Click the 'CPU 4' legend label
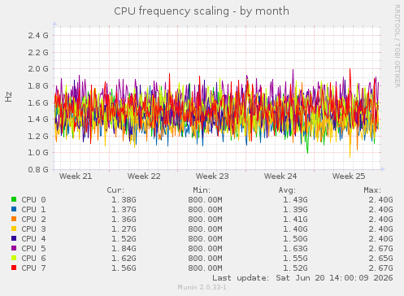404x296 pixels. point(33,239)
